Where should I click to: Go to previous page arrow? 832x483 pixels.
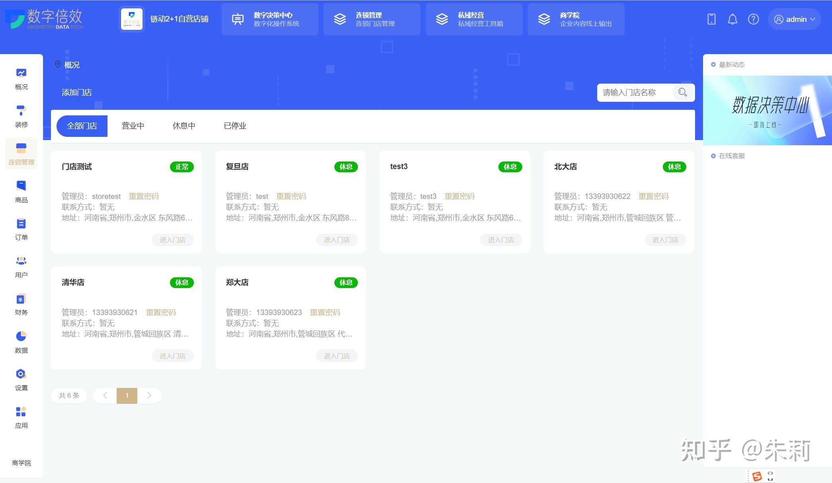105,395
